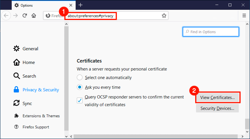The height and width of the screenshot is (139, 250).
Task: Open the Search settings category
Action: click(x=29, y=76)
